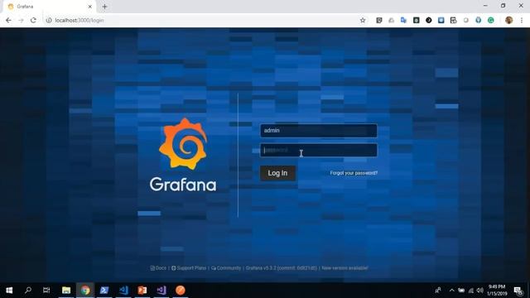Click the New version available link
Image resolution: width=530 pixels, height=298 pixels.
[x=344, y=268]
